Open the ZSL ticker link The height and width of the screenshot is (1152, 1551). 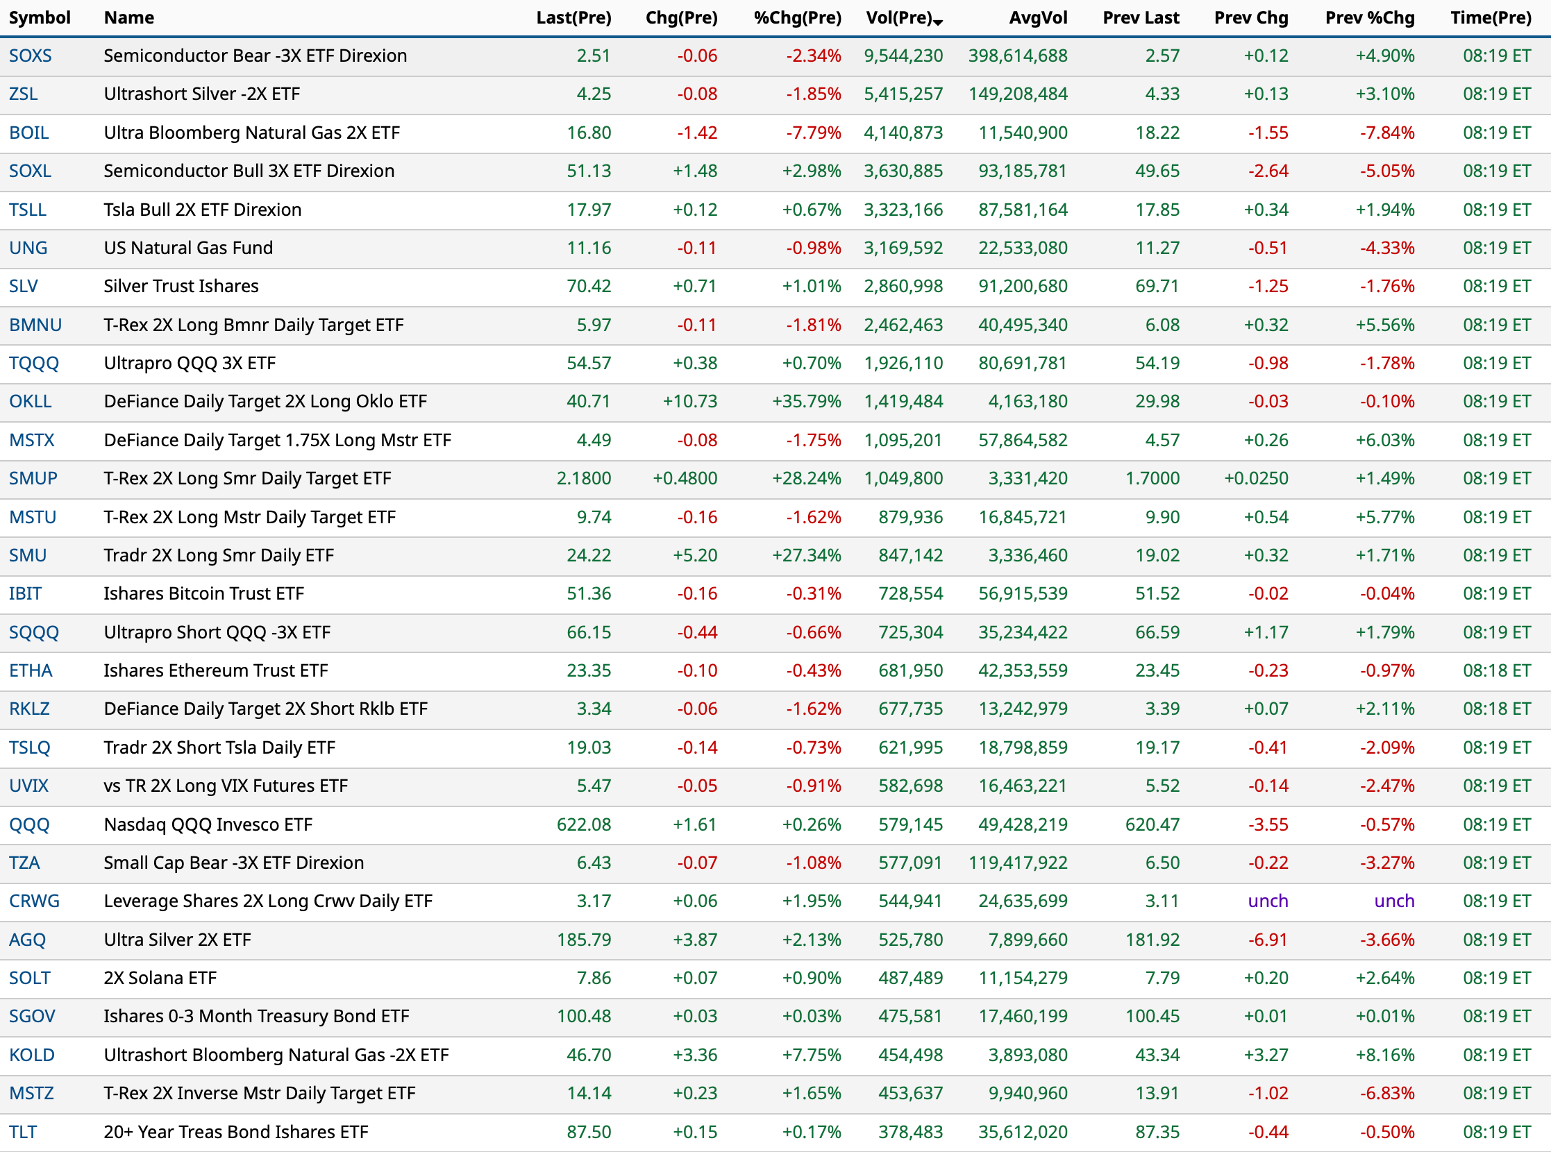[x=23, y=94]
